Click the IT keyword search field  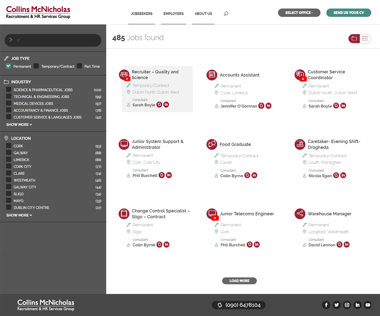click(x=53, y=40)
